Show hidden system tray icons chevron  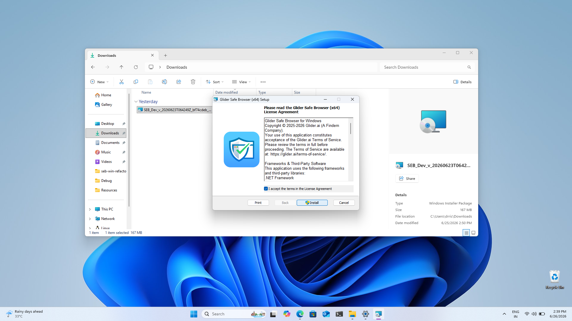504,314
